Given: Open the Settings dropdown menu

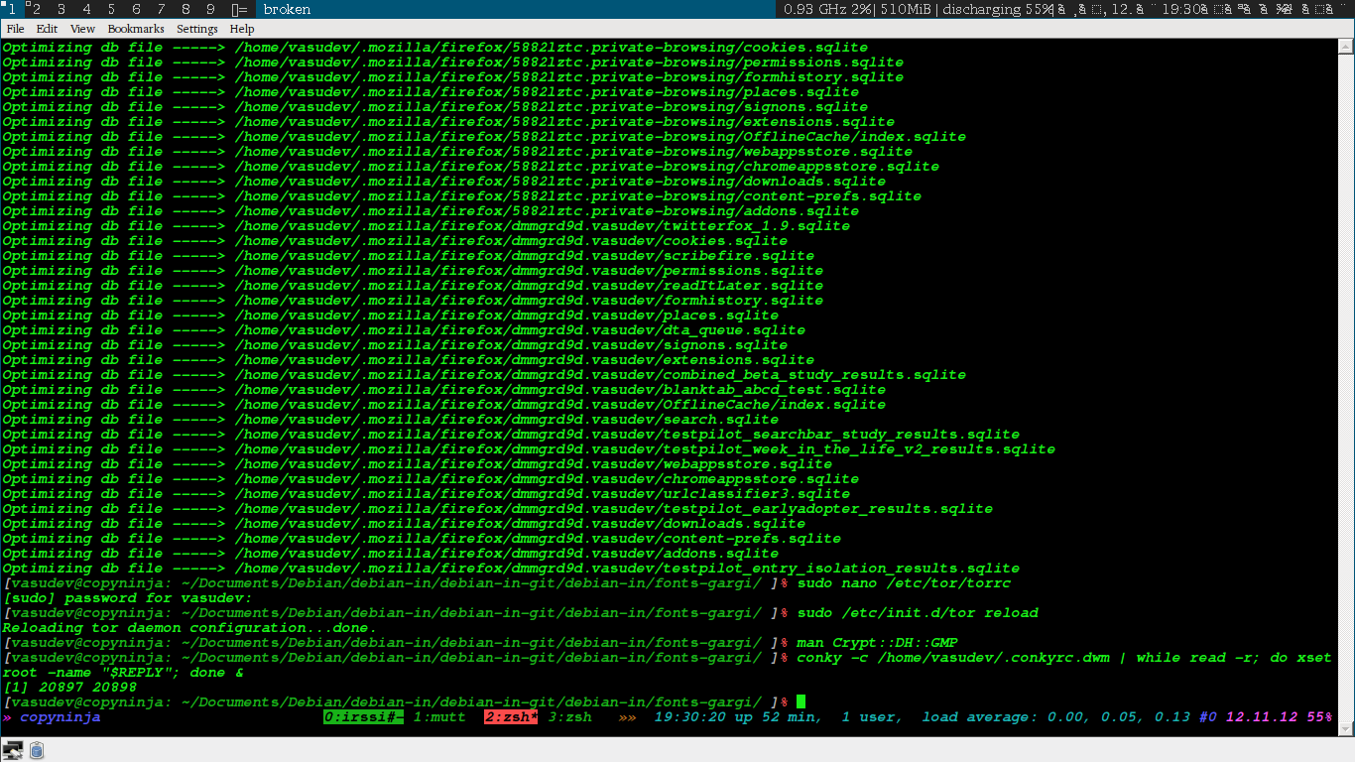Looking at the screenshot, I should 196,29.
